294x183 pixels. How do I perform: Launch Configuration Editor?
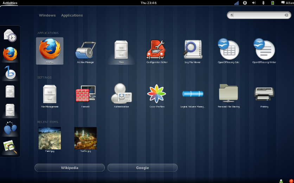157,51
